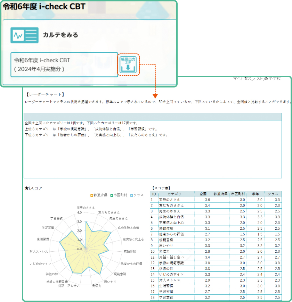
Task: Select the 学習習慣 table row label
Action: click(166, 292)
